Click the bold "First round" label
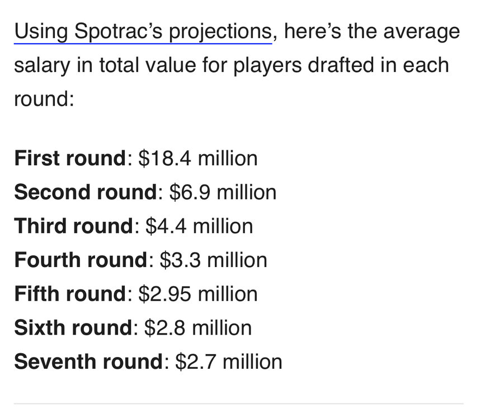Screen dimensions: 490x419 [69, 159]
